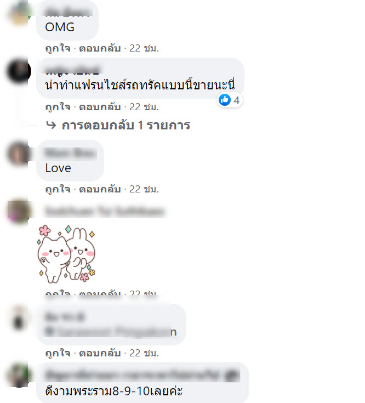Open the 22 ชม. timestamp under Love comment
The height and width of the screenshot is (403, 365).
[144, 189]
